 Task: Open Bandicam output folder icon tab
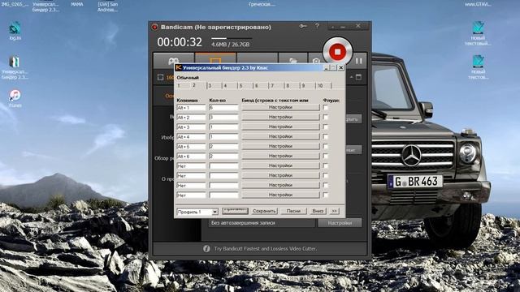point(292,61)
